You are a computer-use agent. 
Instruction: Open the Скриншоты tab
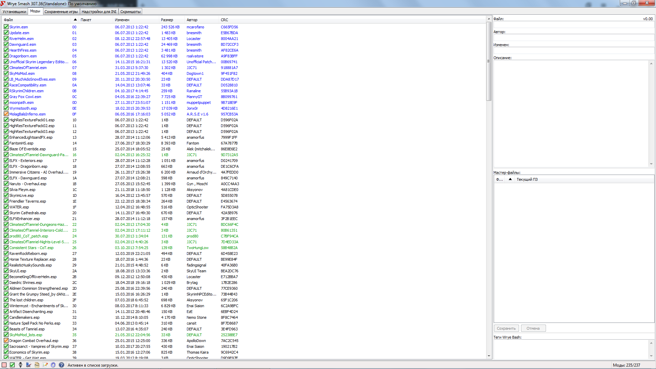130,12
